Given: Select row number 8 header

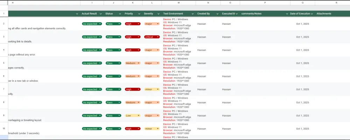Looking at the screenshot, I should coord(4,102).
